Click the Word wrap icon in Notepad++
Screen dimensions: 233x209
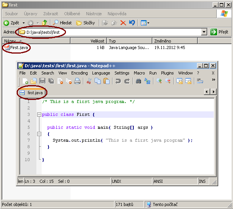point(200,81)
